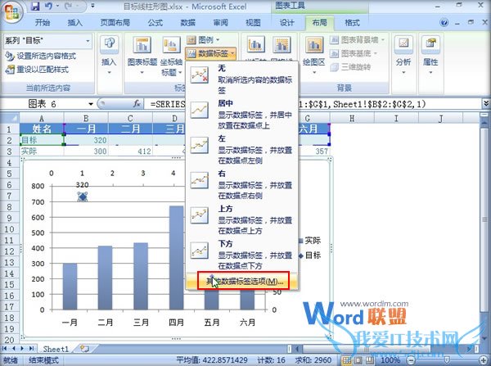Select cell C3 containing 412

[131, 151]
